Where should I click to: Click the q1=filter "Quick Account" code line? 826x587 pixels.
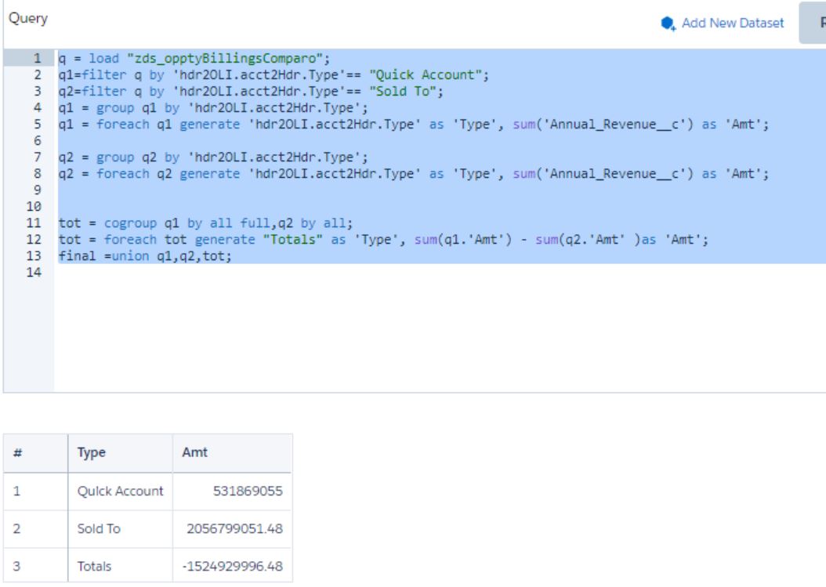pos(274,74)
